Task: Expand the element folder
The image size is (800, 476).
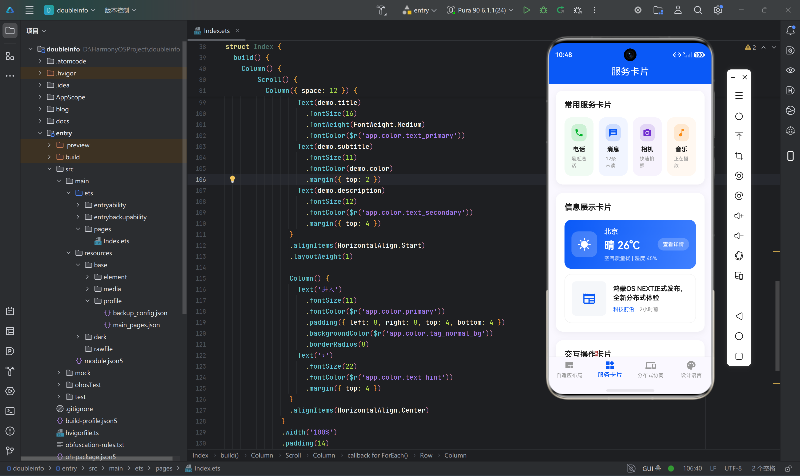Action: pyautogui.click(x=87, y=276)
